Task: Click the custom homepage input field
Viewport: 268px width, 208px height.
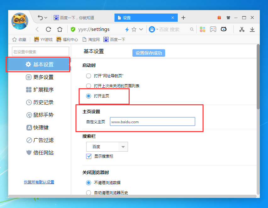Action: pos(152,121)
